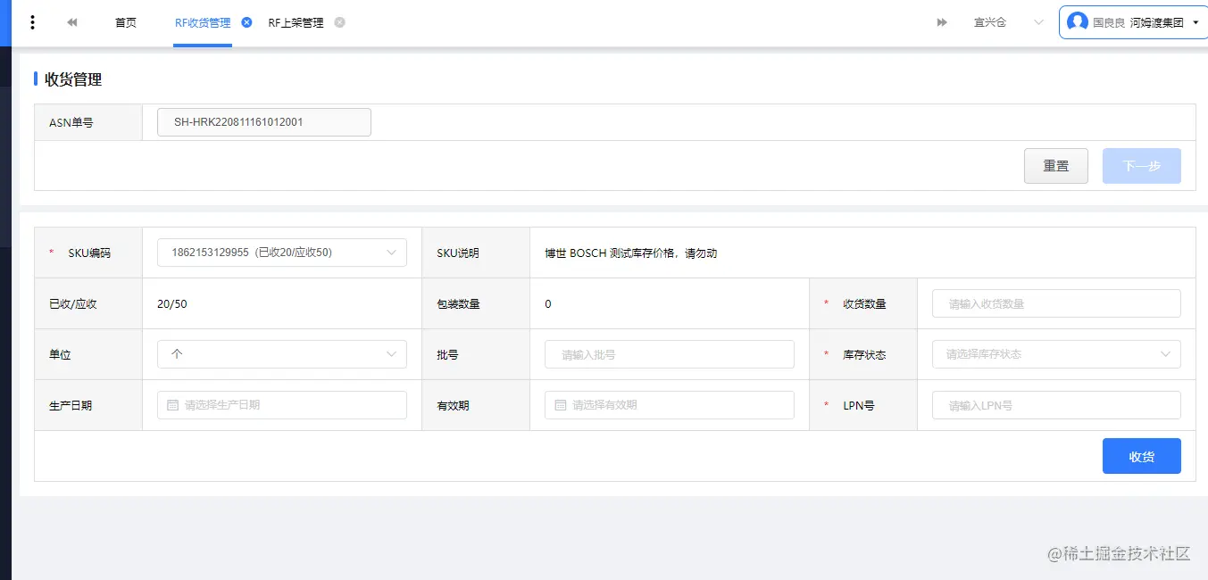This screenshot has width=1208, height=580.
Task: Click the 生产日期 date field
Action: pos(282,405)
